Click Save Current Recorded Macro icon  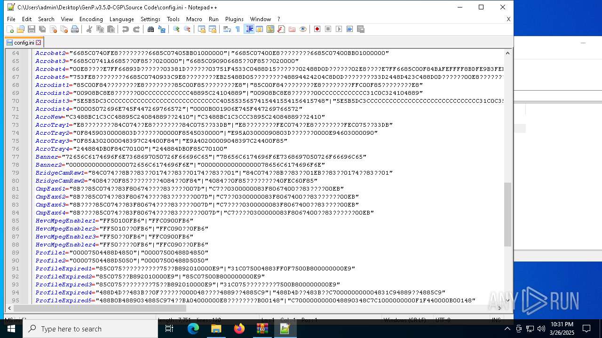point(361,29)
